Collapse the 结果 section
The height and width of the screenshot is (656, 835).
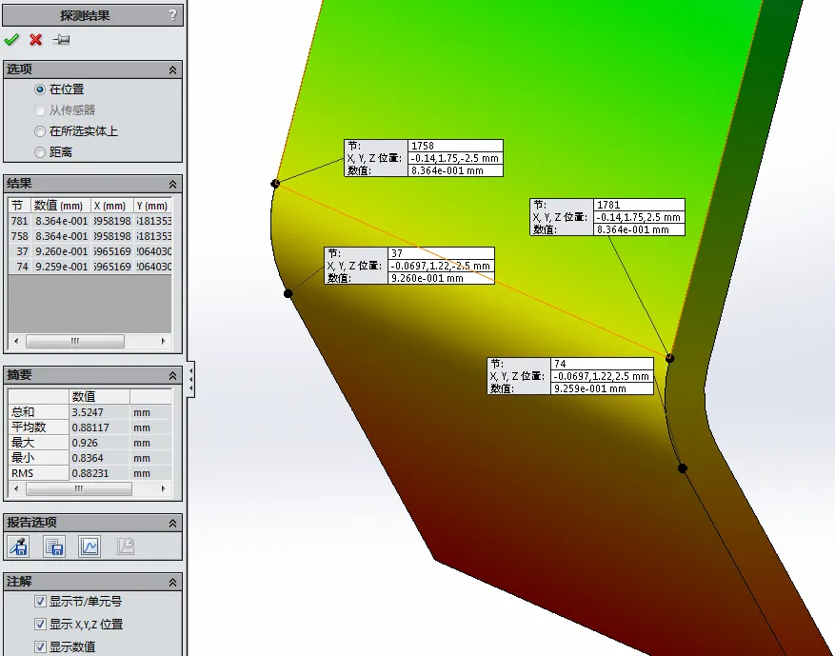[172, 184]
